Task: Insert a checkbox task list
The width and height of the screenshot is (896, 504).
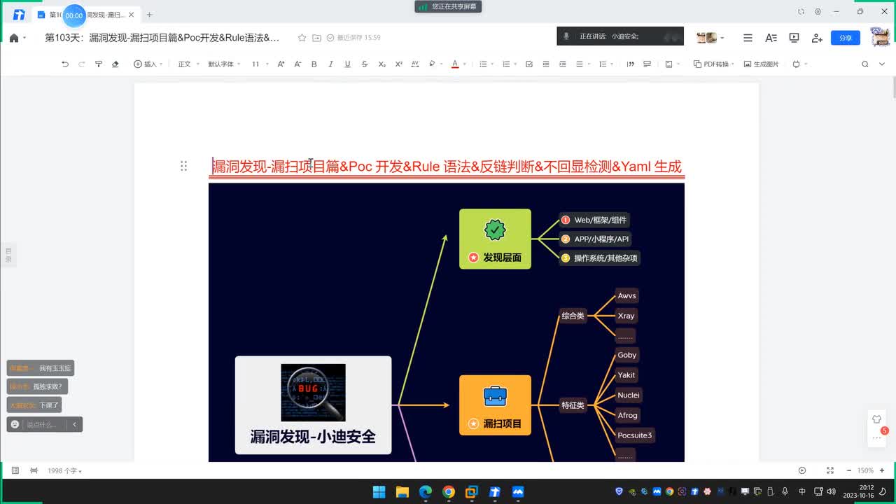Action: [x=529, y=64]
